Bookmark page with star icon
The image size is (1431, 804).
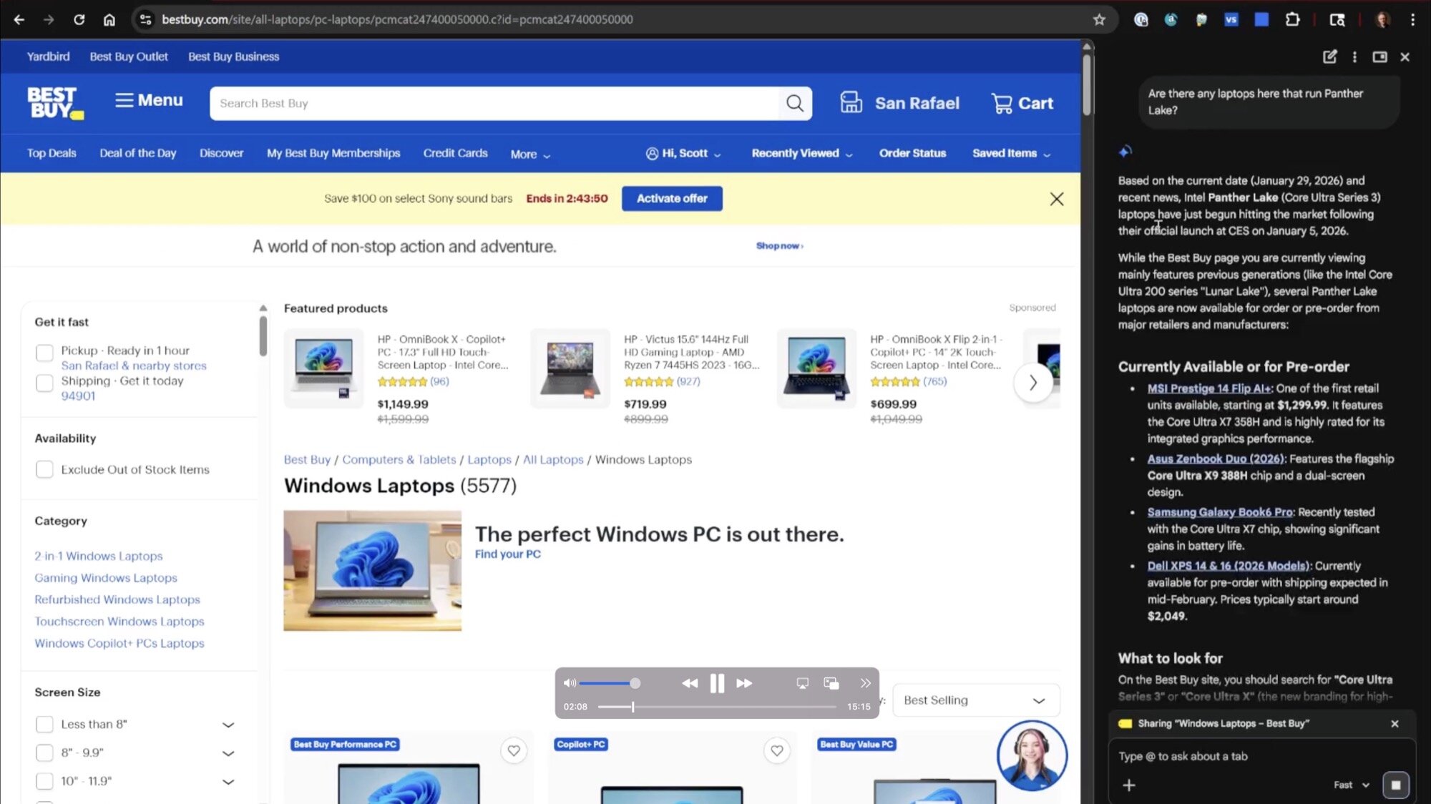1099,19
